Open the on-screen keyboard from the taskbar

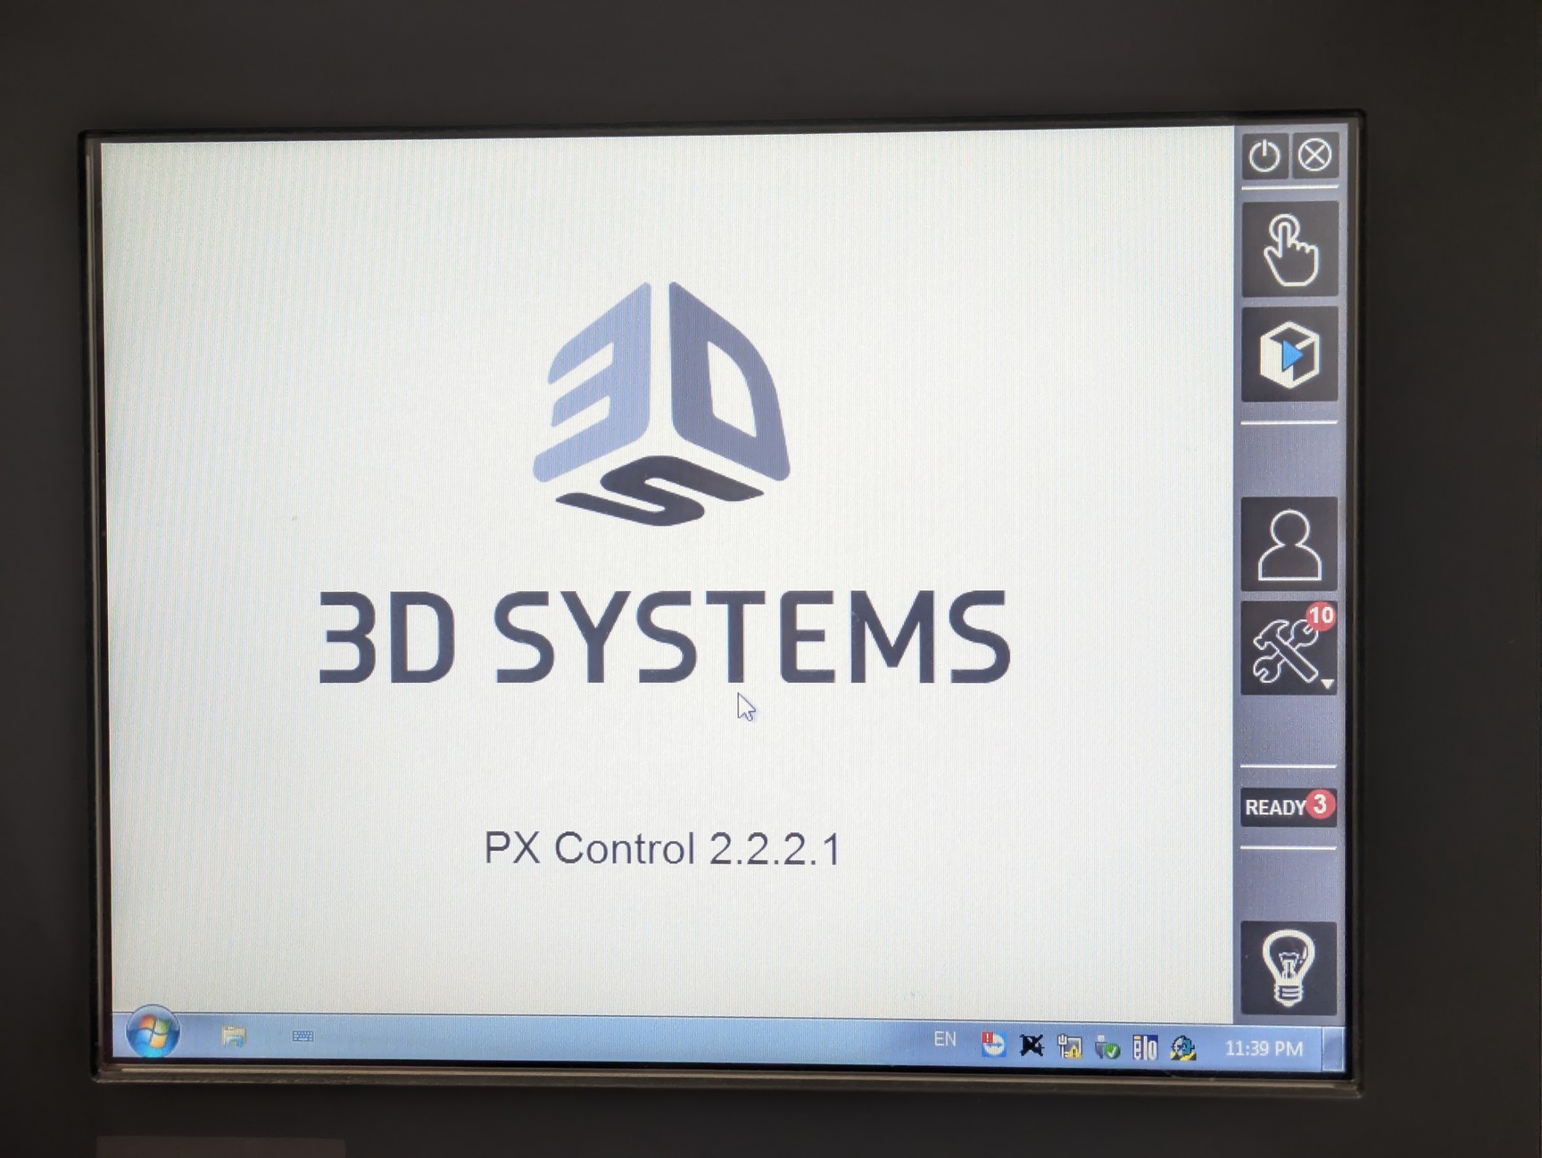click(303, 1037)
